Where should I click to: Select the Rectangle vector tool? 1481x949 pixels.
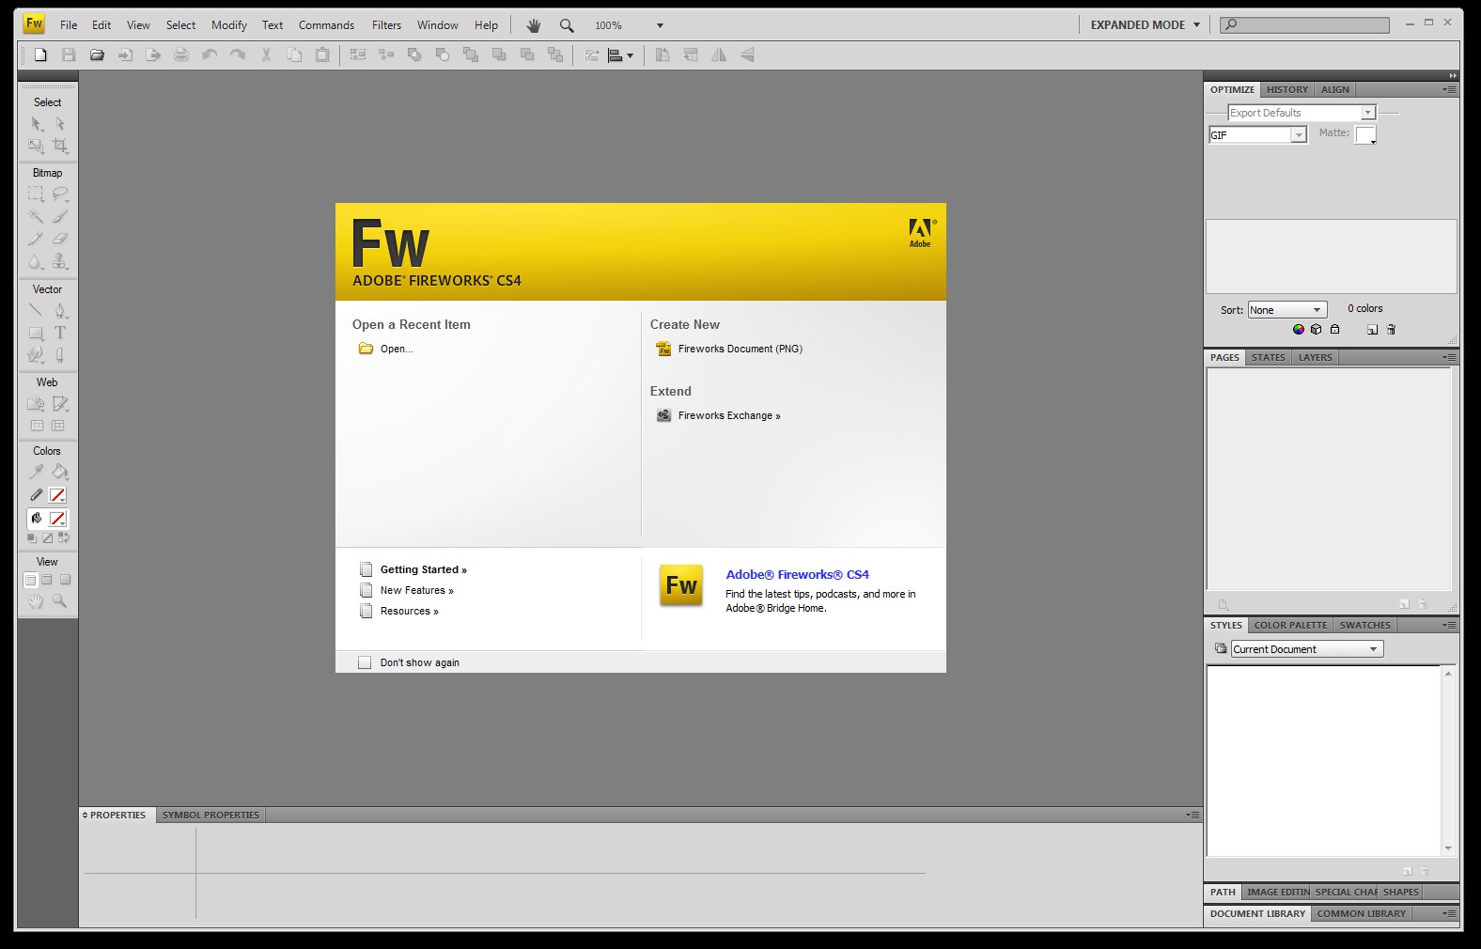(x=36, y=333)
